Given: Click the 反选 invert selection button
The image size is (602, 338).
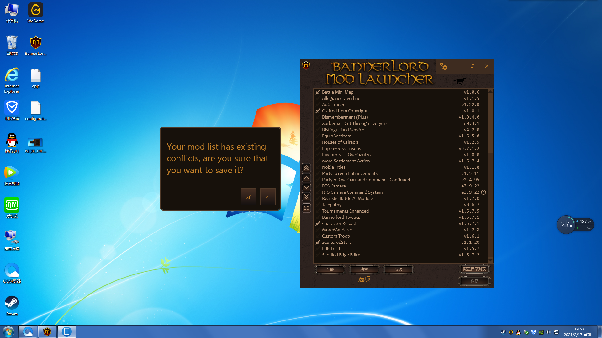Looking at the screenshot, I should click(398, 269).
